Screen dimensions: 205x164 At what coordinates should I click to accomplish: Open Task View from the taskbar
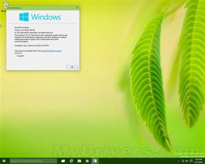point(63,161)
